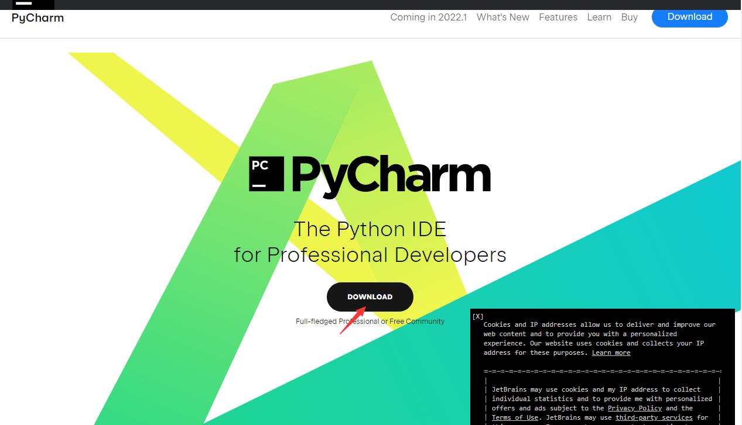The image size is (742, 425).
Task: Open the third-party services link
Action: [654, 417]
